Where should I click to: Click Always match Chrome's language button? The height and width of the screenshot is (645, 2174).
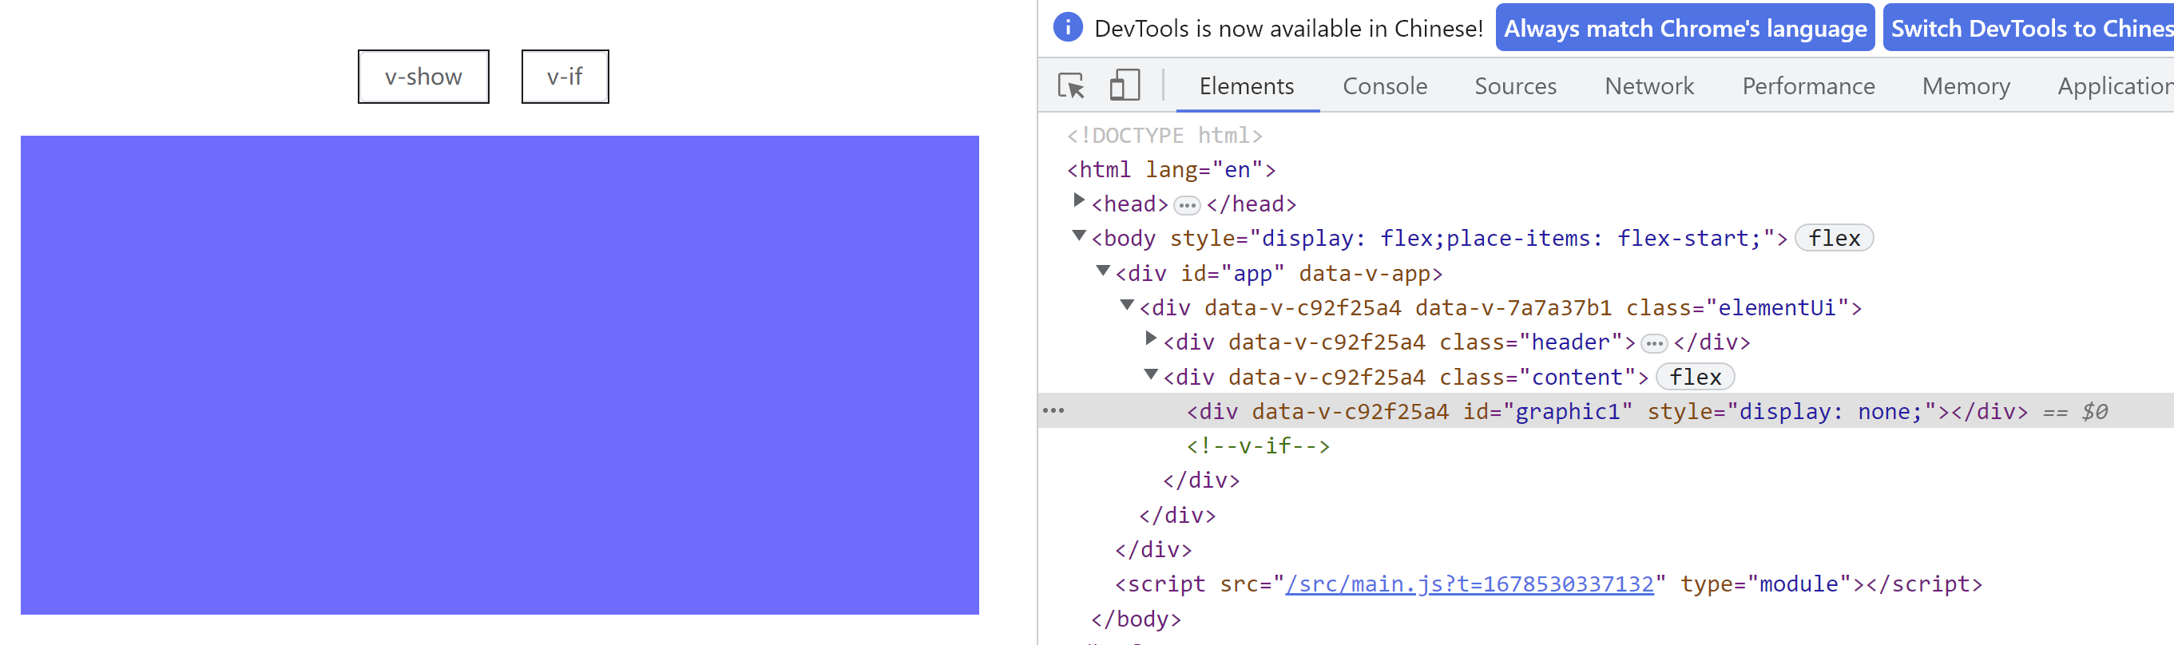pyautogui.click(x=1684, y=28)
